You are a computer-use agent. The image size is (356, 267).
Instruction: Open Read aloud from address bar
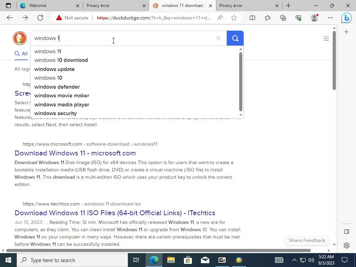click(x=220, y=18)
